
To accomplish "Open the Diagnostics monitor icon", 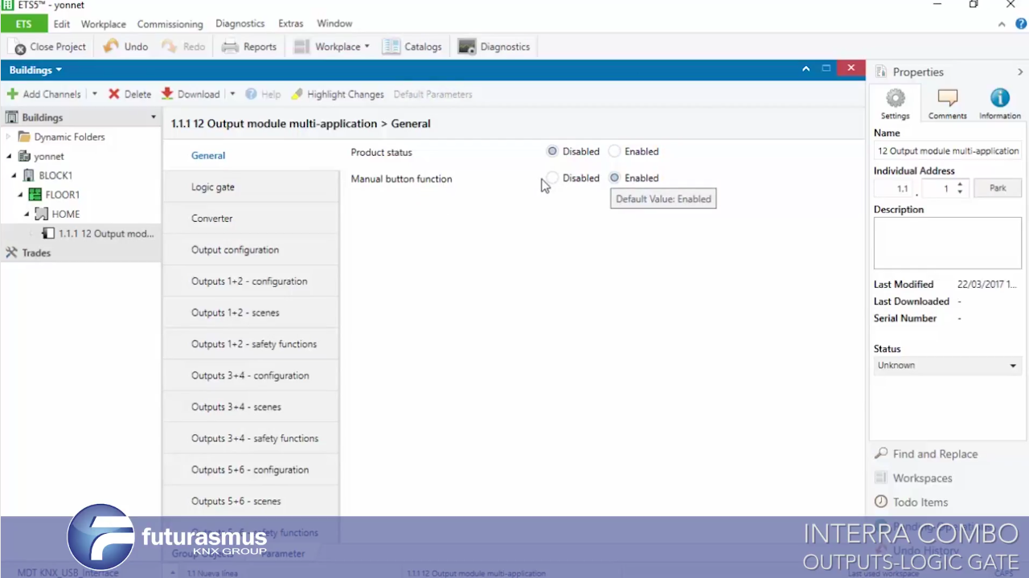I will pos(467,47).
